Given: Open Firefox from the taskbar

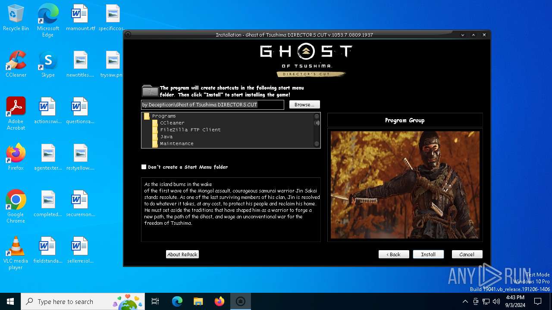Looking at the screenshot, I should [220, 301].
